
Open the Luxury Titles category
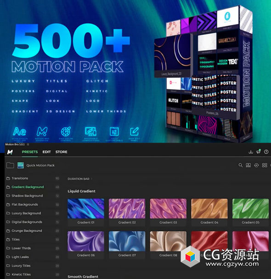[x=33, y=266]
